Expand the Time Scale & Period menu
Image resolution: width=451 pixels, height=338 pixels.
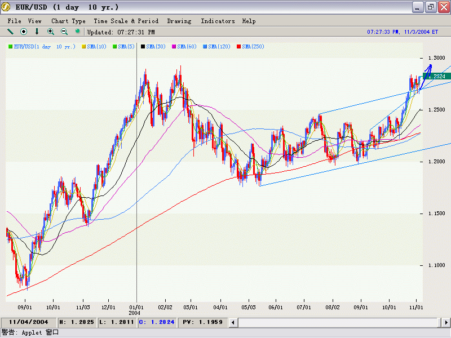coord(126,21)
